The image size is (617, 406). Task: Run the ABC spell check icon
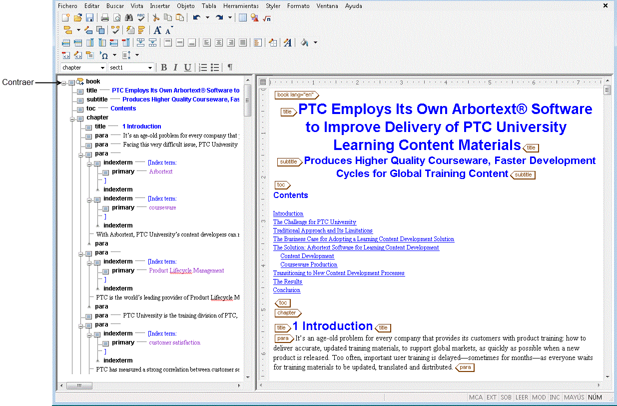(141, 18)
